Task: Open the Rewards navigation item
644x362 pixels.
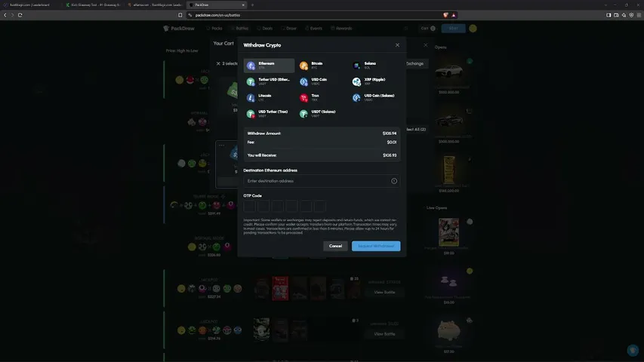Action: [x=341, y=29]
